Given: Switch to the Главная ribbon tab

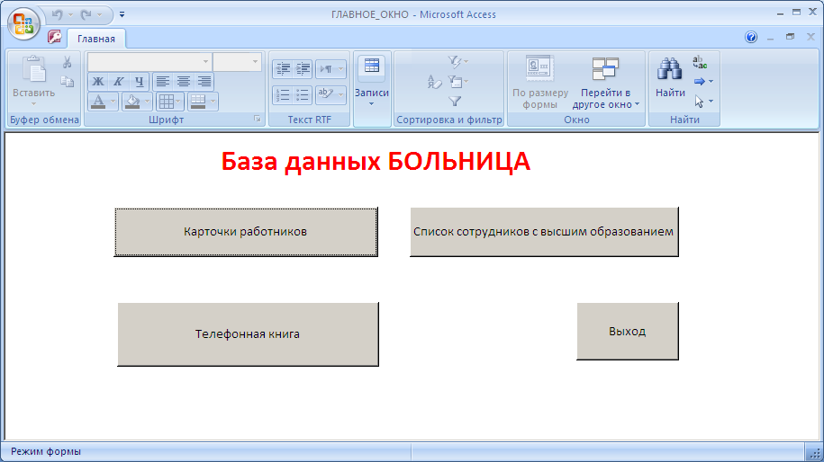Looking at the screenshot, I should pos(96,39).
